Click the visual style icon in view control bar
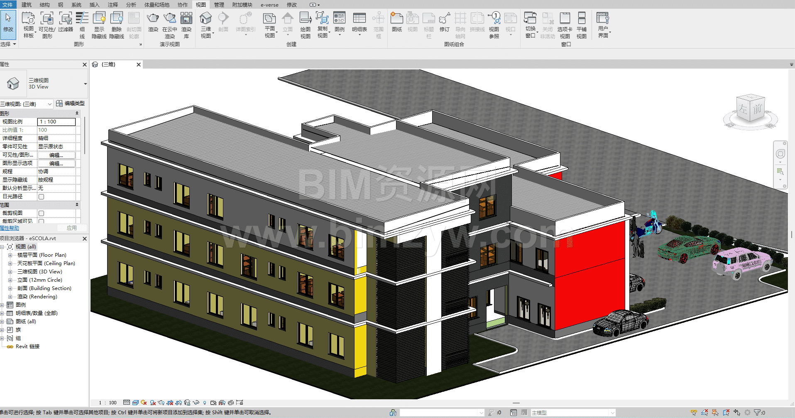795x418 pixels. [x=135, y=403]
